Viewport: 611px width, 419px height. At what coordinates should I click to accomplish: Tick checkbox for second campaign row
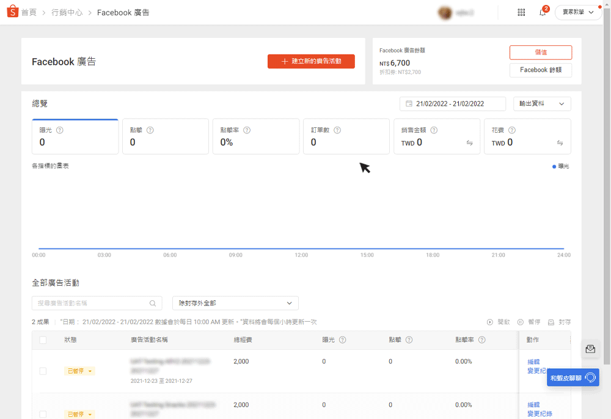coord(43,414)
